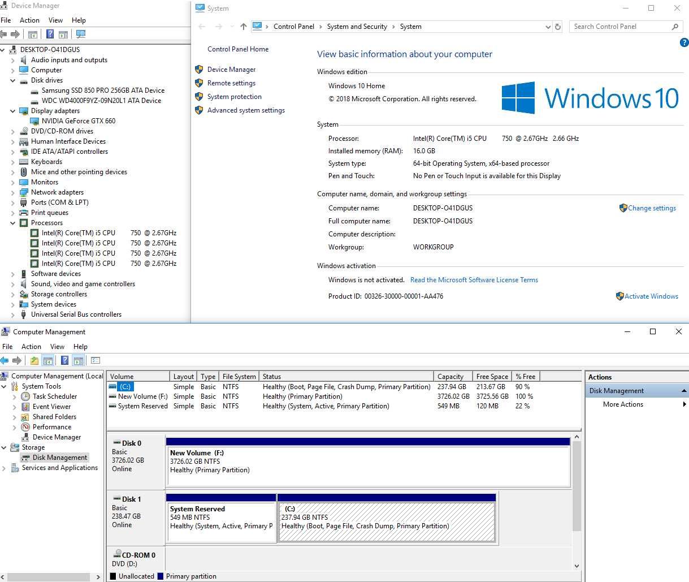Click Activate Windows
689x582 pixels.
pos(651,296)
